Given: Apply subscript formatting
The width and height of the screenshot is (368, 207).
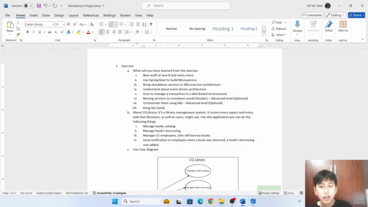Looking at the screenshot, I should tap(56, 32).
